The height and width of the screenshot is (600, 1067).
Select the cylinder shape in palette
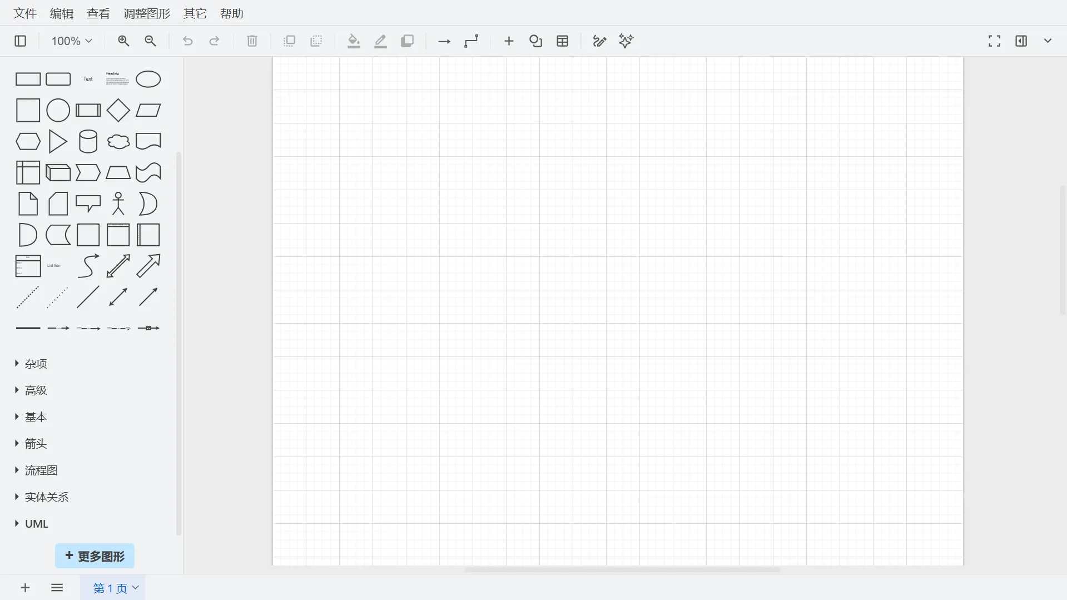88,142
